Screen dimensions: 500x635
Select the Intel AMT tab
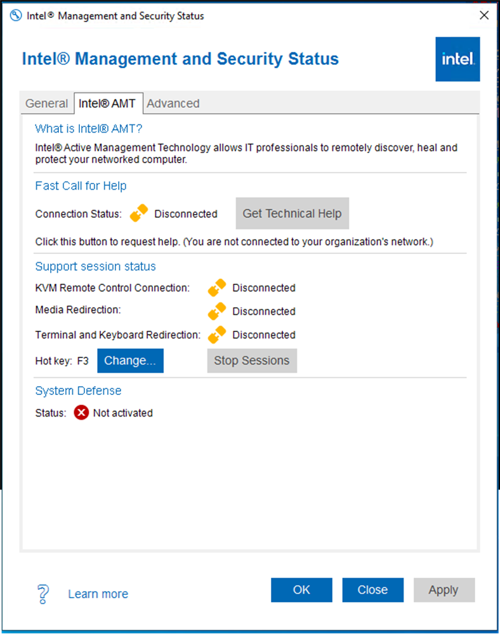click(x=108, y=104)
